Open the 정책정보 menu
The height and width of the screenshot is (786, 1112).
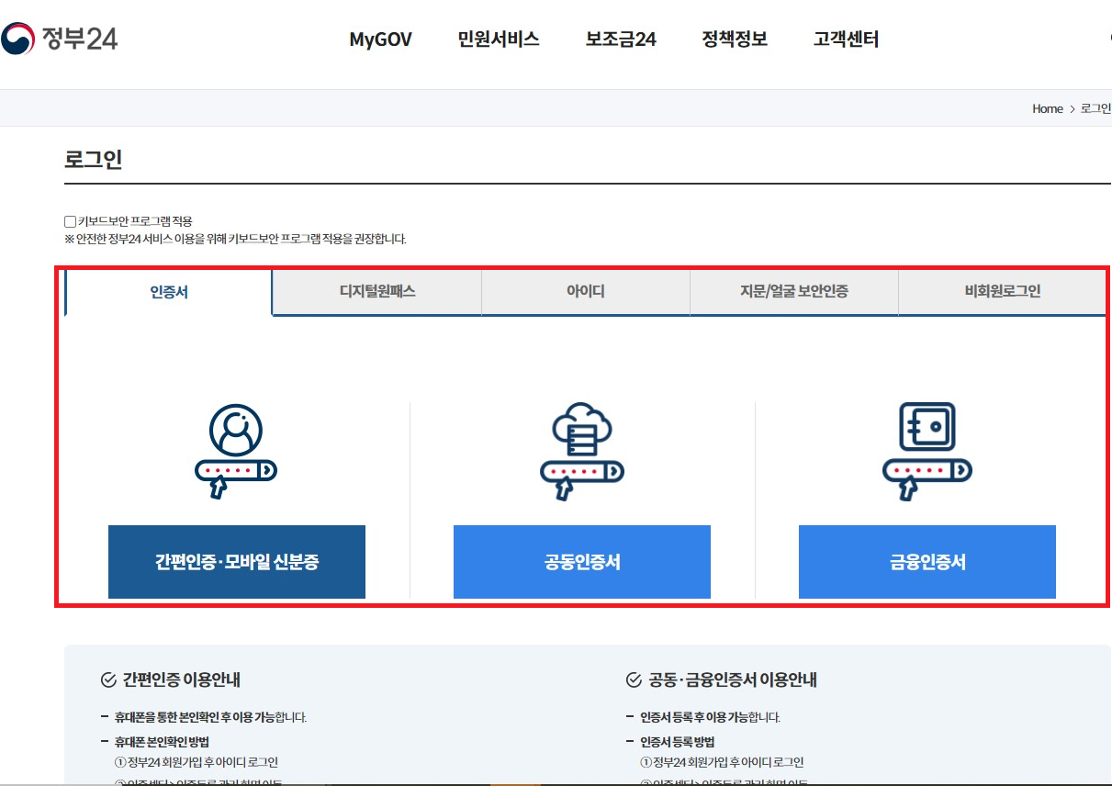(735, 39)
